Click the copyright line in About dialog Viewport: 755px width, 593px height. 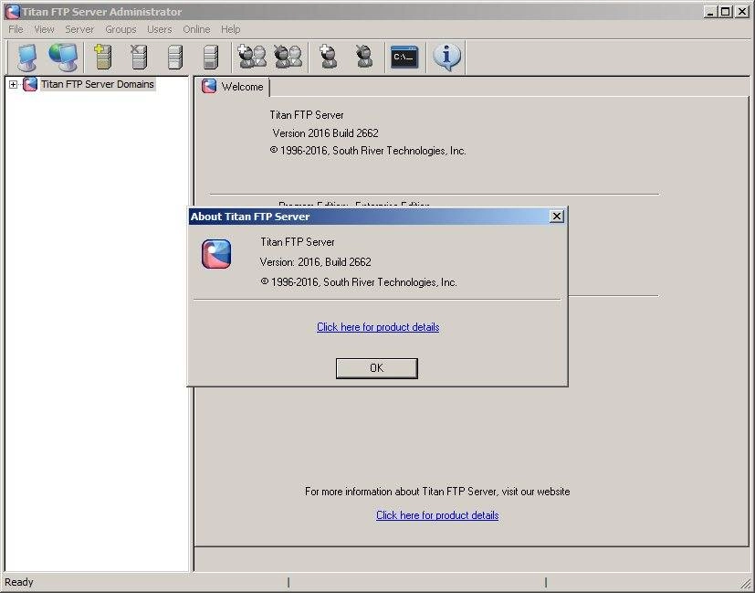click(359, 282)
